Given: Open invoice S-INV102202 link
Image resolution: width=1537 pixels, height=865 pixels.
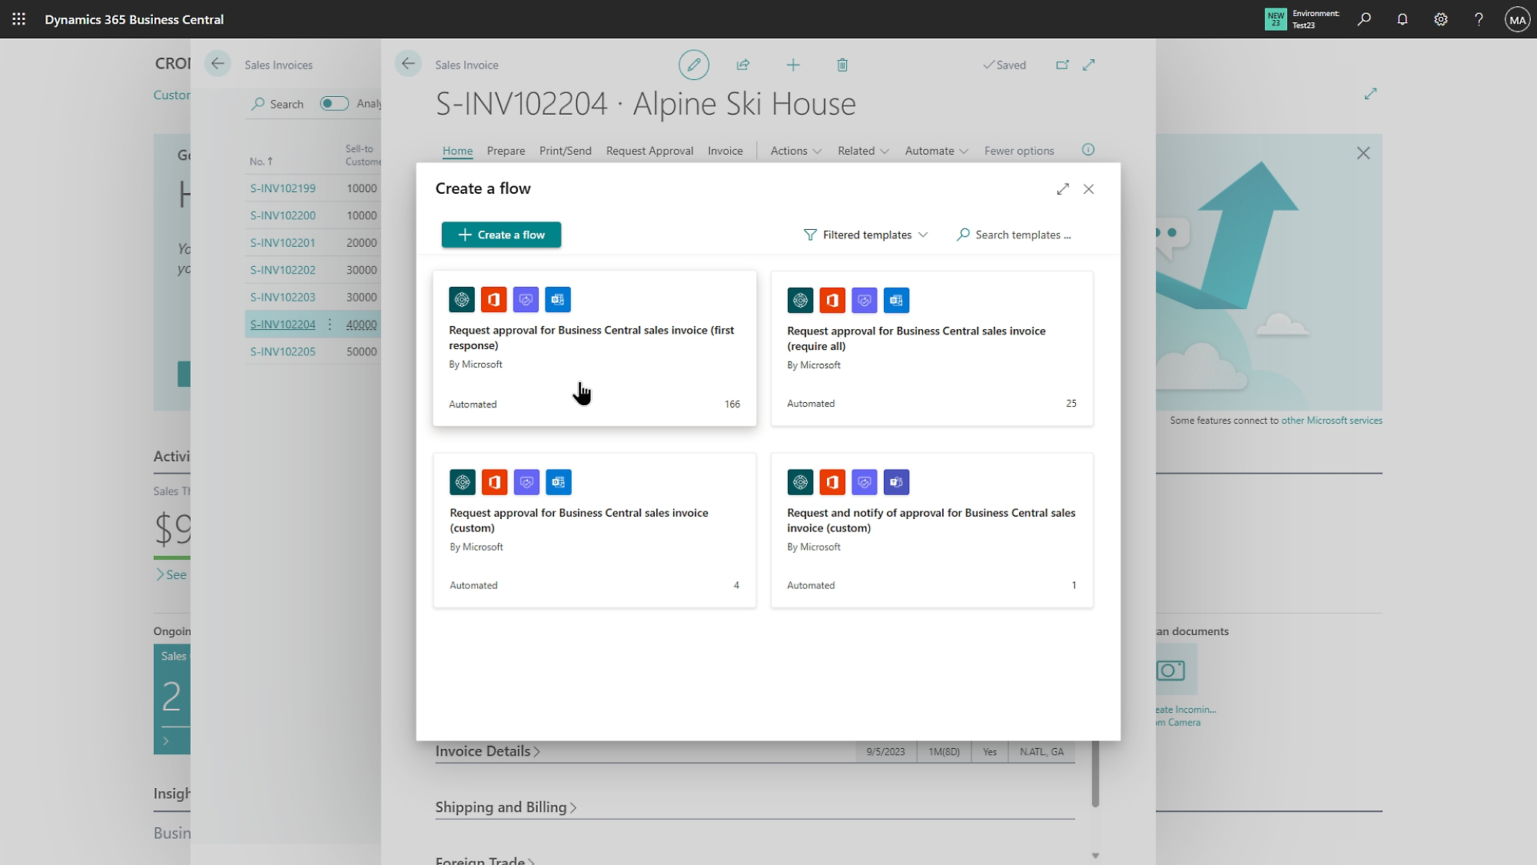Looking at the screenshot, I should (282, 270).
